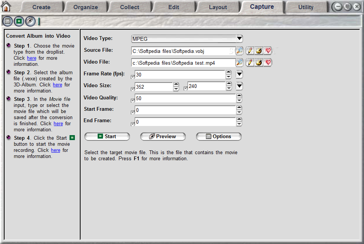Click the video width field showing 352
Viewport: 364px width, 244px height.
(154, 87)
